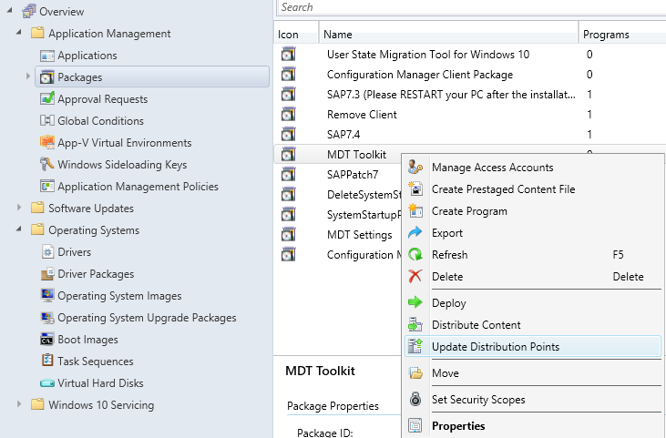666x438 pixels.
Task: Select Distribute Content in context menu
Action: (x=476, y=325)
